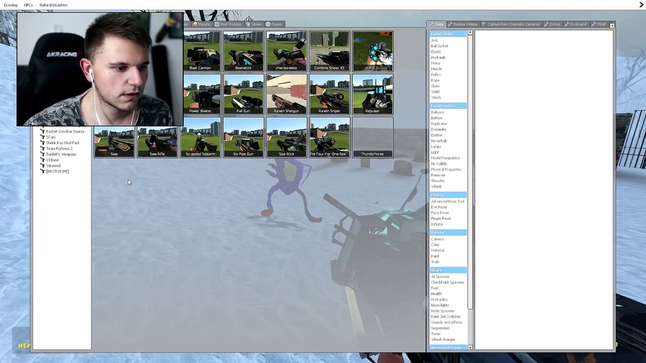
Task: Select the plain Saw weapon icon
Action: (114, 142)
